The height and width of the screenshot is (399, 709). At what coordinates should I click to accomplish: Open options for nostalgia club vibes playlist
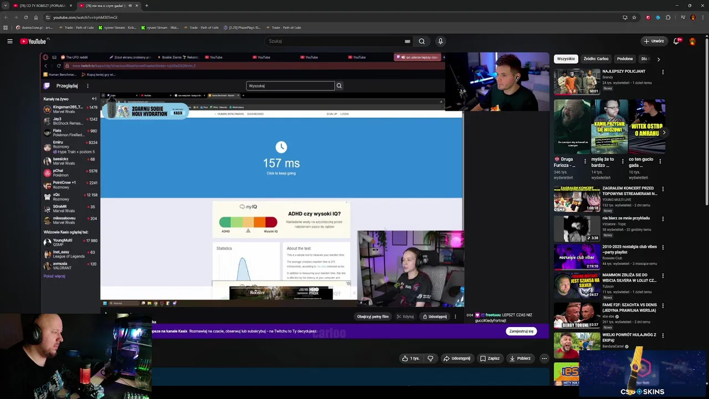coord(662,247)
